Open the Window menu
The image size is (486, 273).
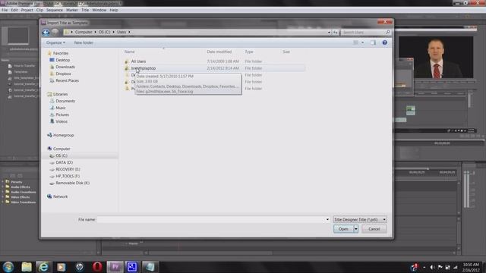click(x=99, y=10)
